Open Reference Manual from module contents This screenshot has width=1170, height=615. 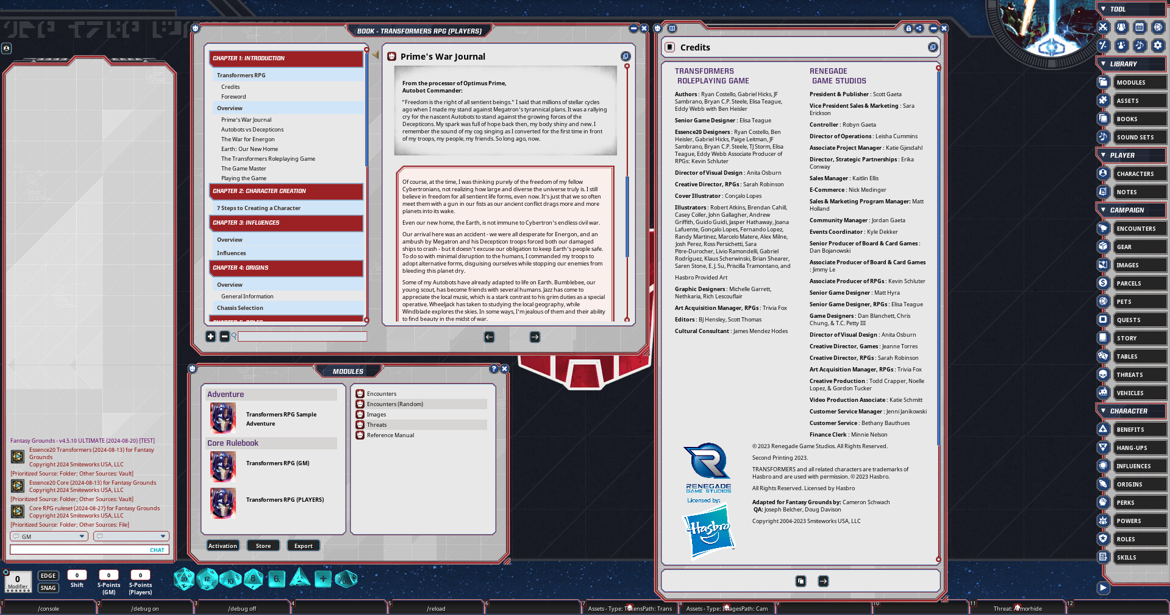coord(390,435)
